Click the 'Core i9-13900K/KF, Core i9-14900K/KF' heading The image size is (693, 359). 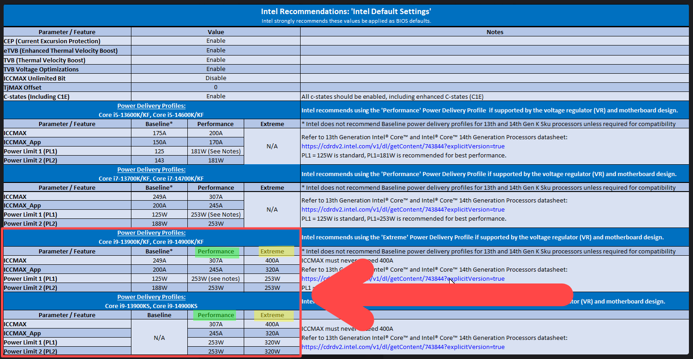(x=151, y=242)
